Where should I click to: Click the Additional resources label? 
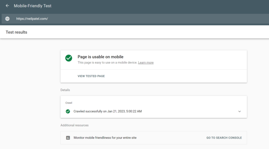[x=75, y=125]
